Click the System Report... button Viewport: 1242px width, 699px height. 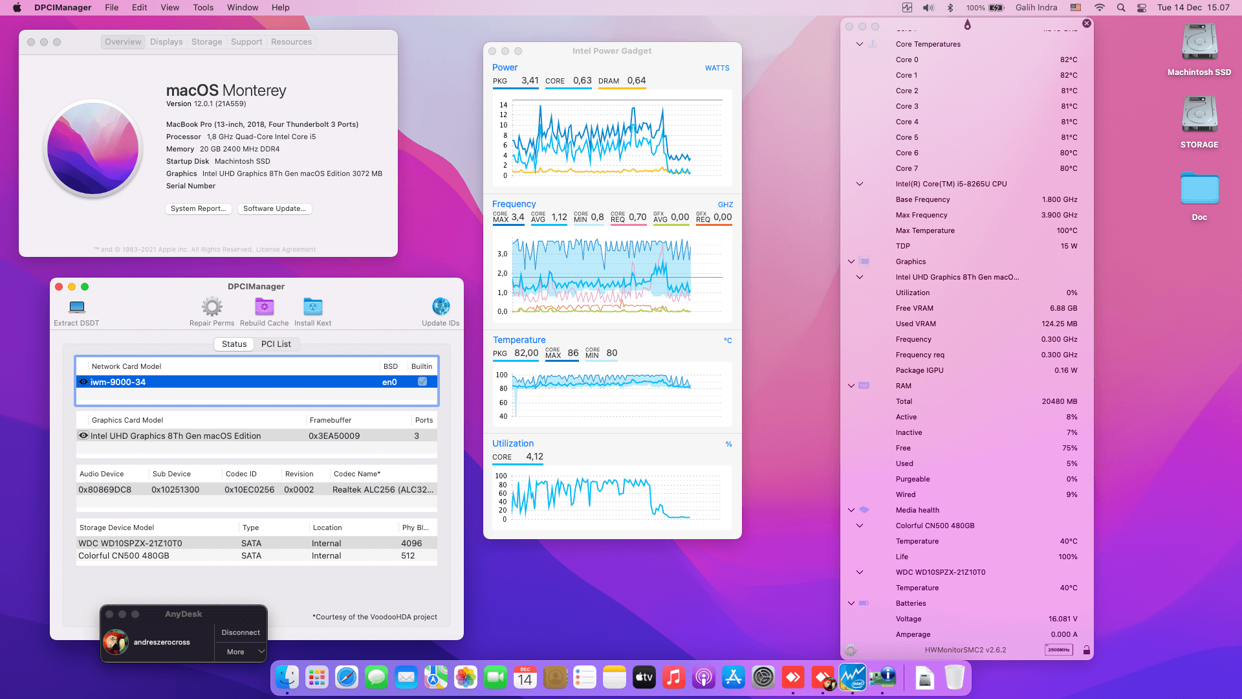click(199, 208)
